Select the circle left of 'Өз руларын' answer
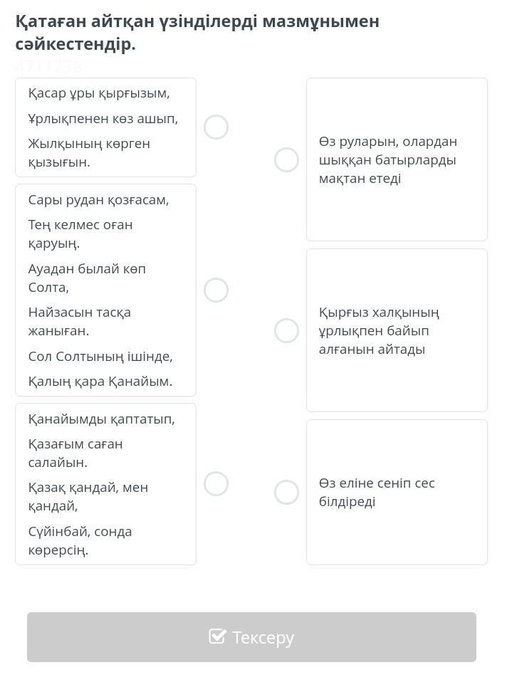The width and height of the screenshot is (507, 682). pos(286,160)
